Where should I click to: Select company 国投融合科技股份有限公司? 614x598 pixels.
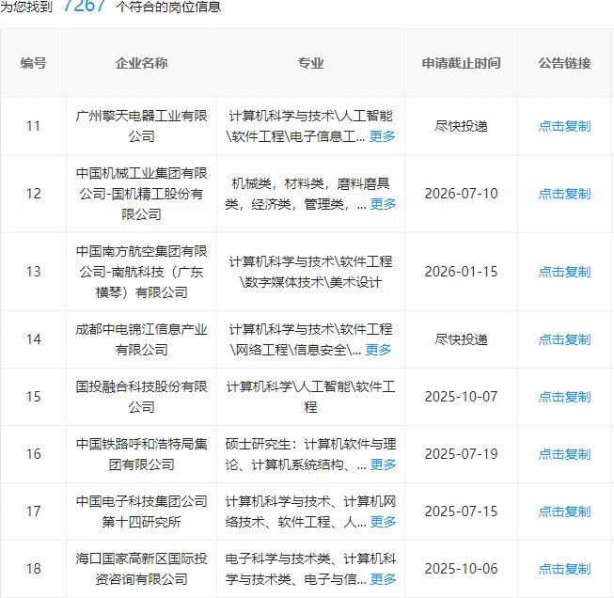(x=141, y=397)
